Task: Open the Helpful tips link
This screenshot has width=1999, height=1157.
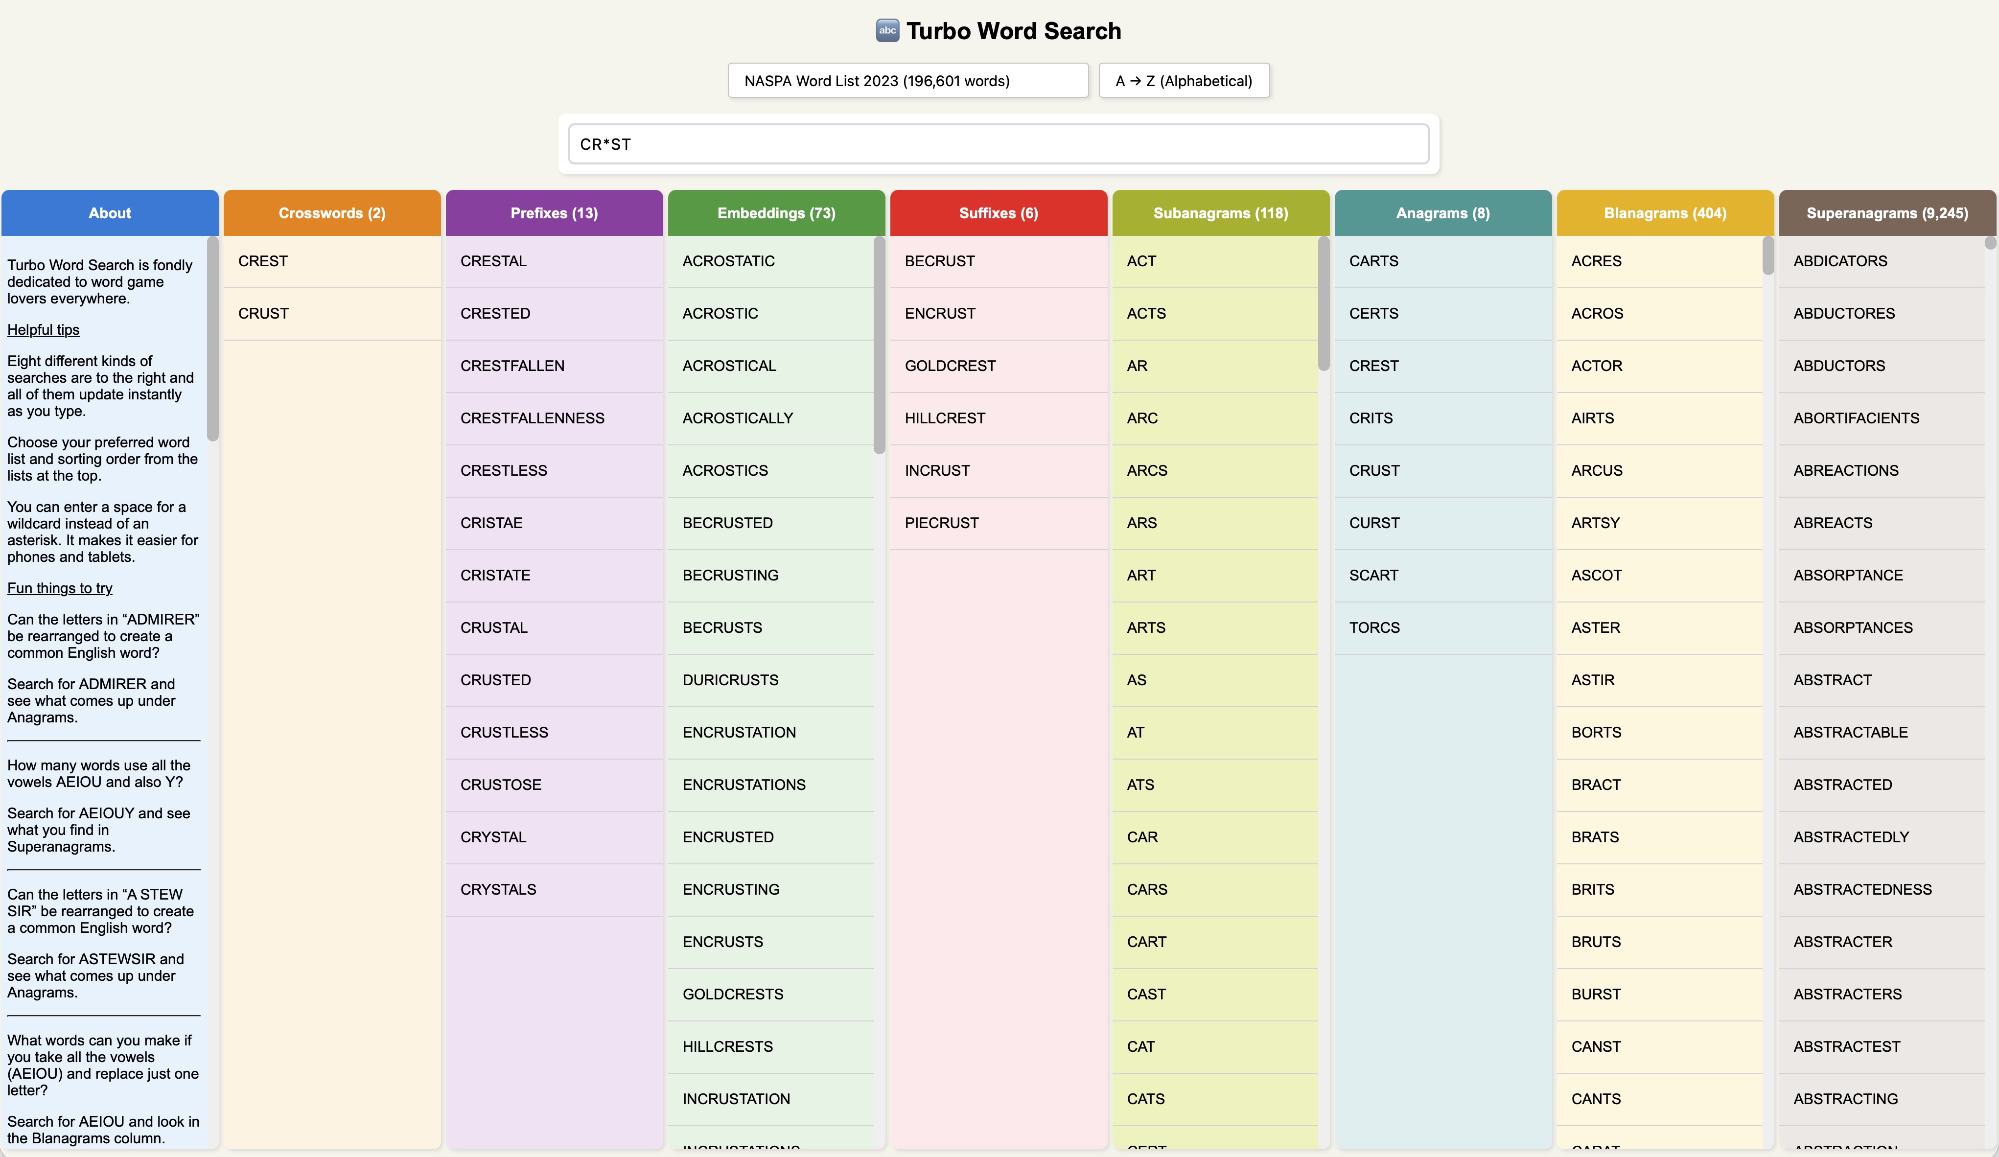Action: click(44, 330)
